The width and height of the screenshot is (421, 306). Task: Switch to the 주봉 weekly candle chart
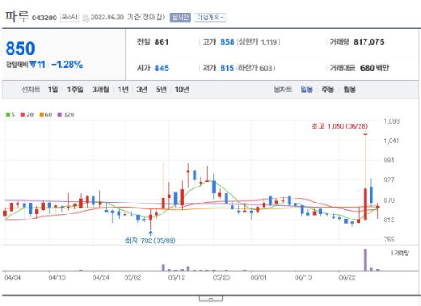(x=328, y=90)
